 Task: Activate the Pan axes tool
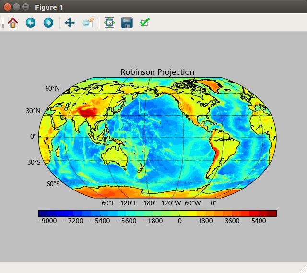coord(70,23)
